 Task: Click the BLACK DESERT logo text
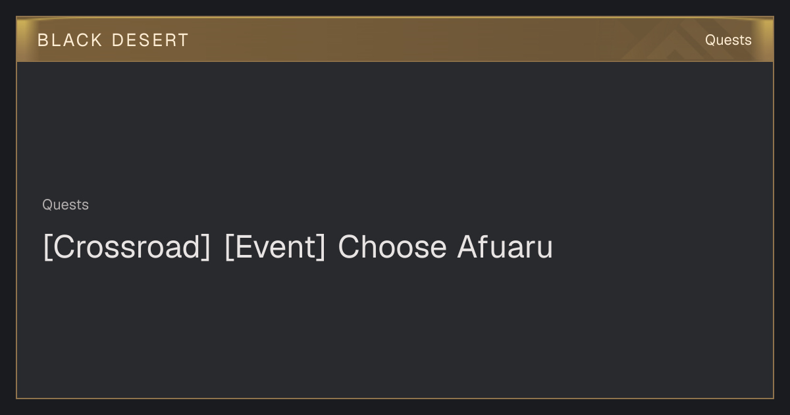click(x=113, y=40)
